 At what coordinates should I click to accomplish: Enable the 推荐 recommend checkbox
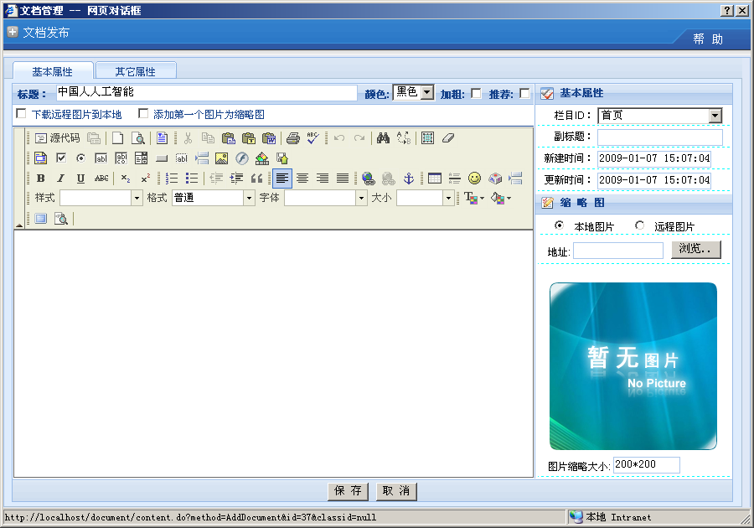click(x=524, y=93)
